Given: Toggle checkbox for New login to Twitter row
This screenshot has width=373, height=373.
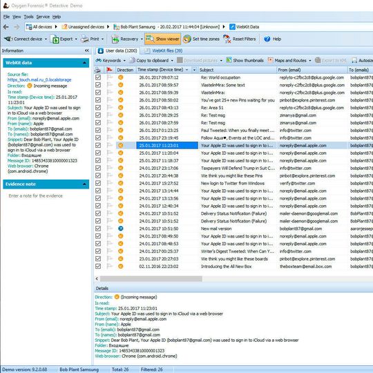Looking at the screenshot, I should tap(98, 183).
